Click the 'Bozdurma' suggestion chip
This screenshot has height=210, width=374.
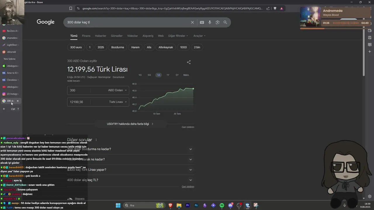[x=117, y=47]
